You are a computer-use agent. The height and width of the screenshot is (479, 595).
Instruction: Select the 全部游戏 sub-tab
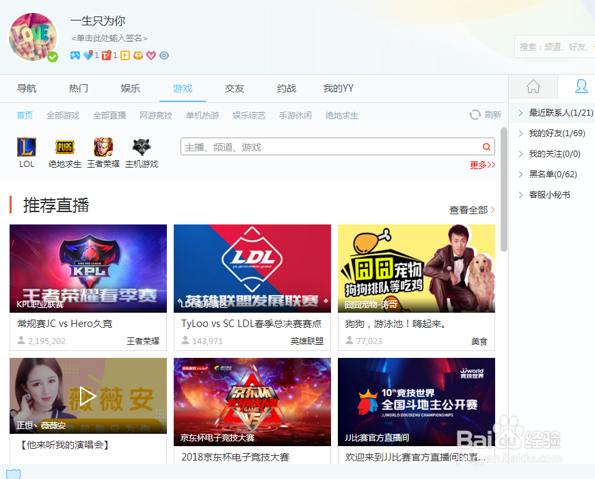pos(63,116)
